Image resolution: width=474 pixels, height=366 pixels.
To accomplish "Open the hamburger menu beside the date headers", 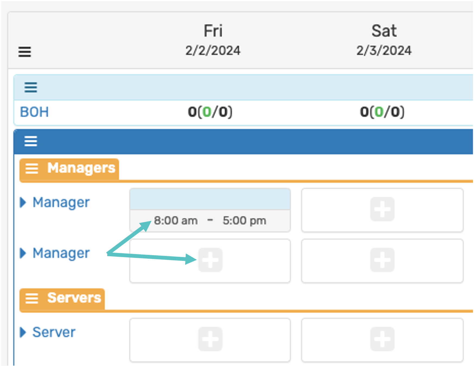I will [24, 52].
